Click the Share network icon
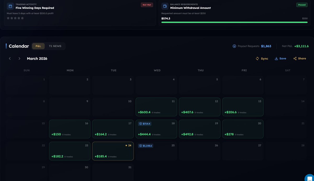 295,59
